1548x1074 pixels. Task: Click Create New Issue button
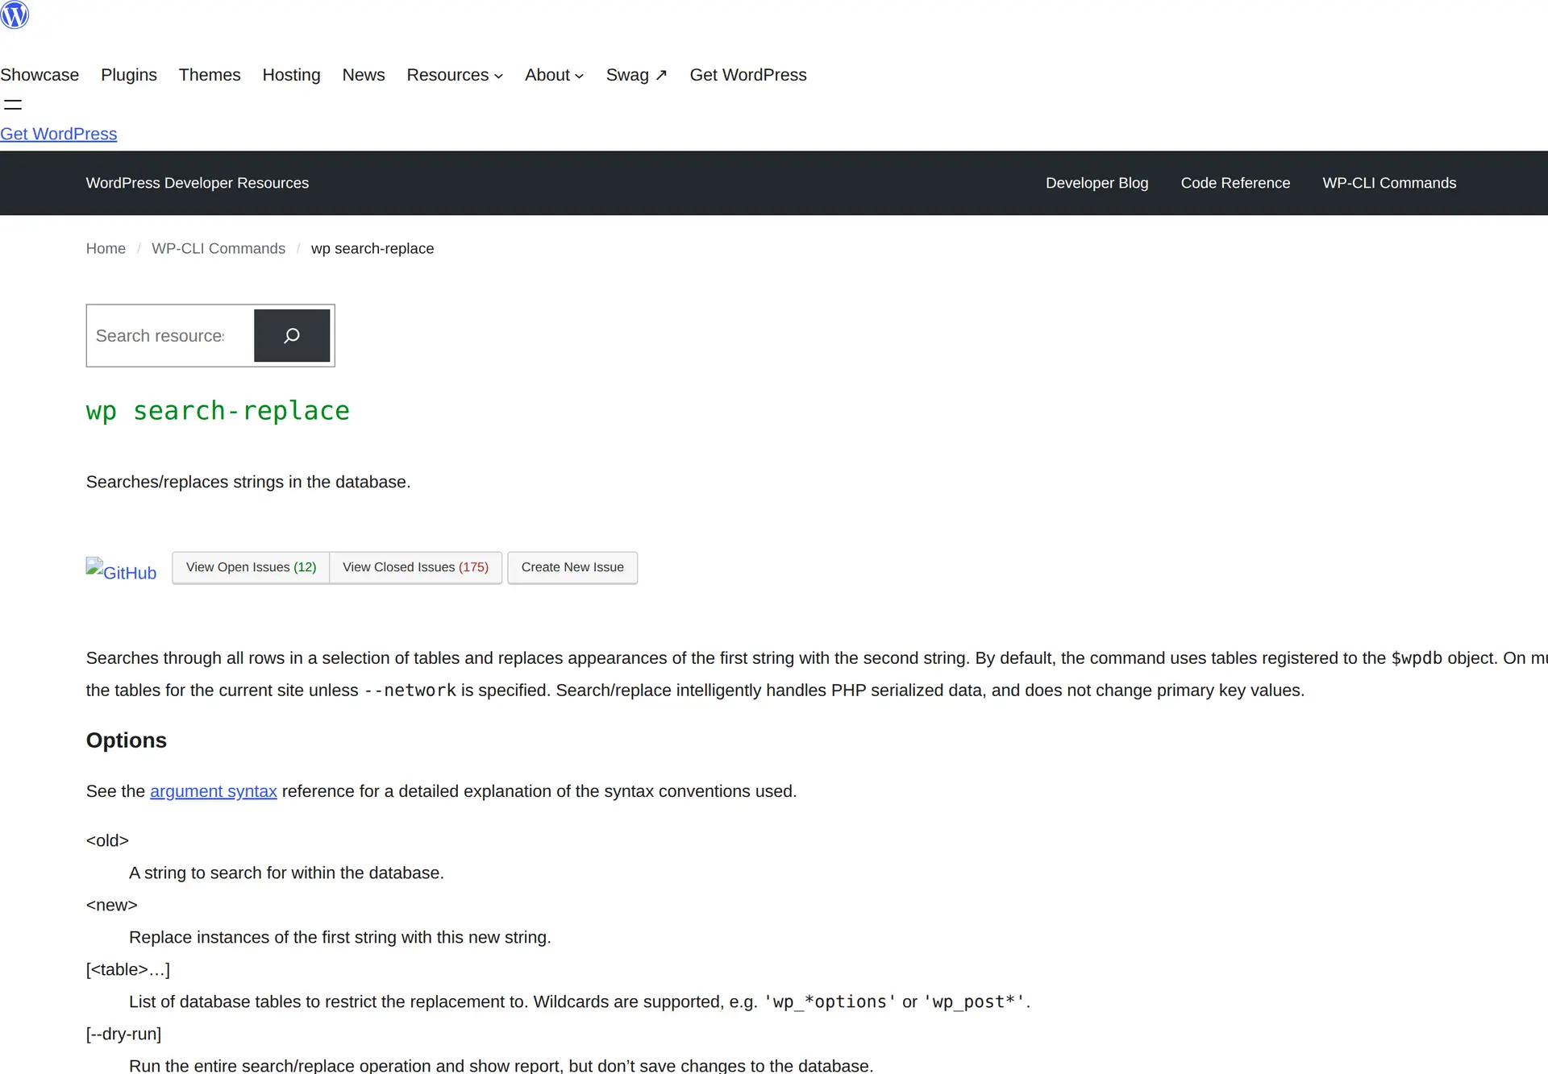(x=572, y=567)
